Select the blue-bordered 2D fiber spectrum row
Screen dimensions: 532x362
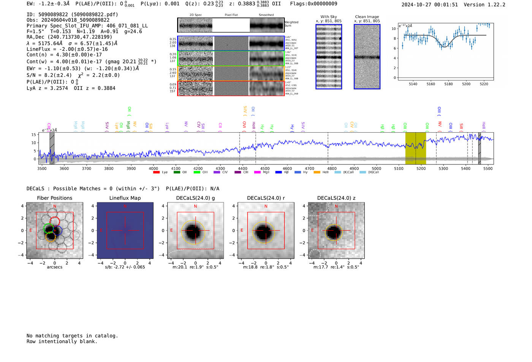(x=231, y=43)
